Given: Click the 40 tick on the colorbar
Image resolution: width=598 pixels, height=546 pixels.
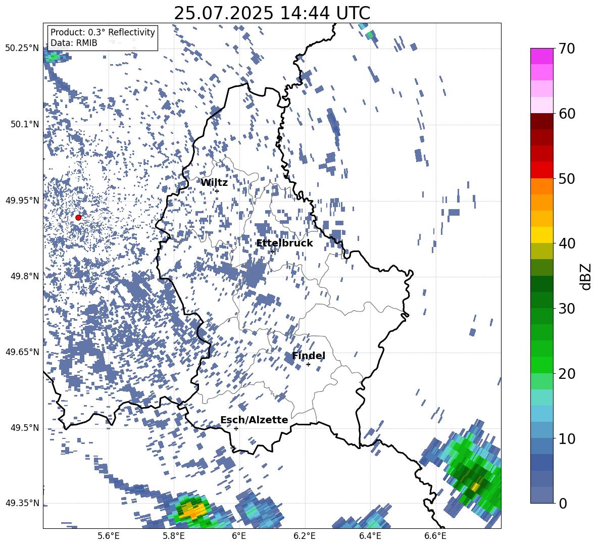Looking at the screenshot, I should (x=566, y=243).
